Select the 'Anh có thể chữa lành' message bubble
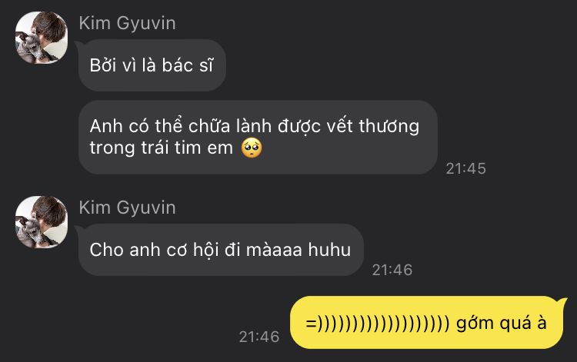The width and height of the screenshot is (577, 362). (258, 137)
